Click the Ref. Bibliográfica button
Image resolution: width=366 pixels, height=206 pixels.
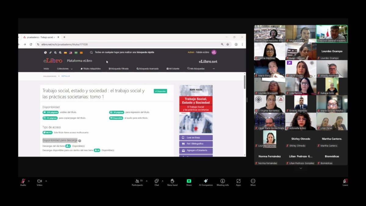pos(196,144)
